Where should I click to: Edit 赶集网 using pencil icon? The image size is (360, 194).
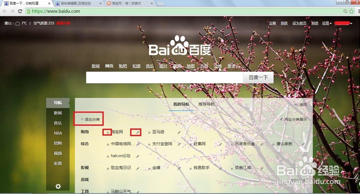pos(220,144)
